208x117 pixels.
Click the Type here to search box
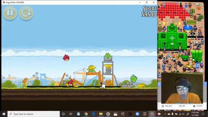[x=33, y=114]
